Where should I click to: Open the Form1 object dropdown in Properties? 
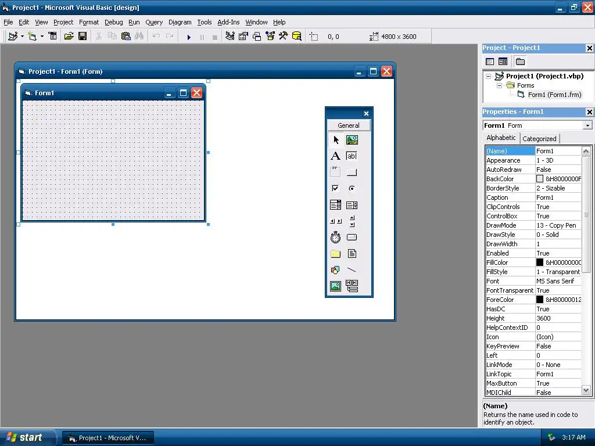tap(587, 125)
